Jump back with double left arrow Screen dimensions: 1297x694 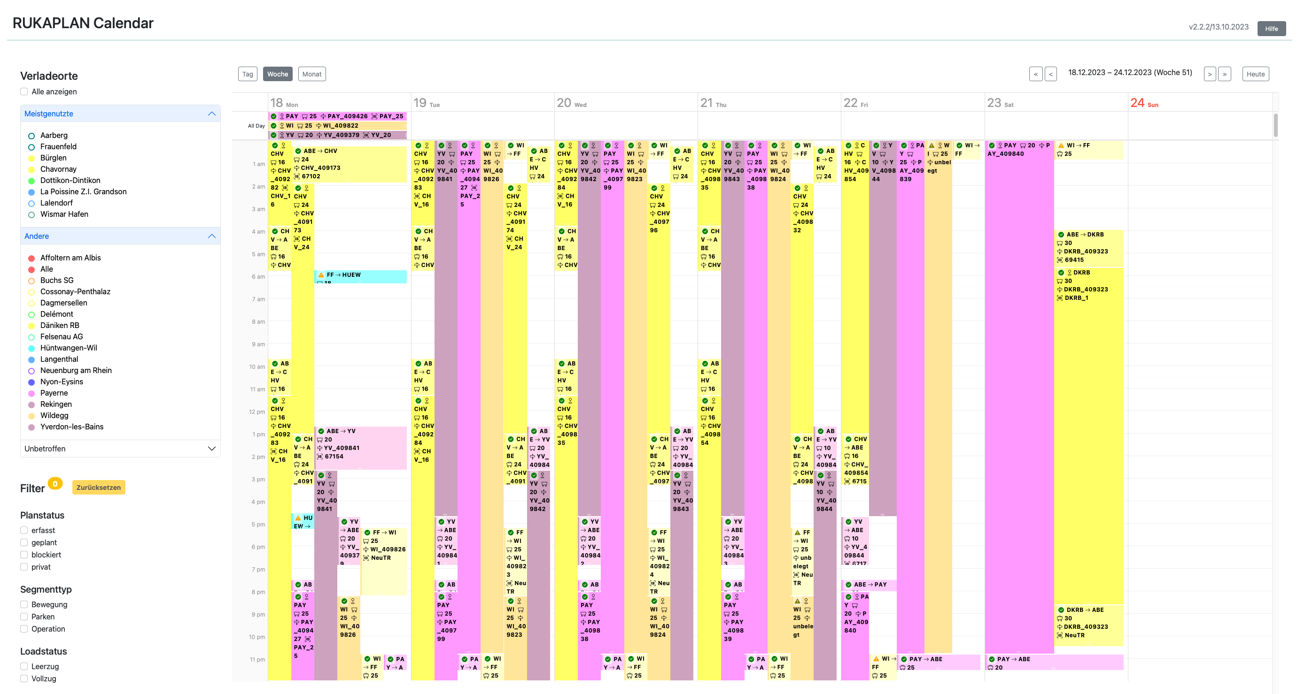[x=1035, y=74]
